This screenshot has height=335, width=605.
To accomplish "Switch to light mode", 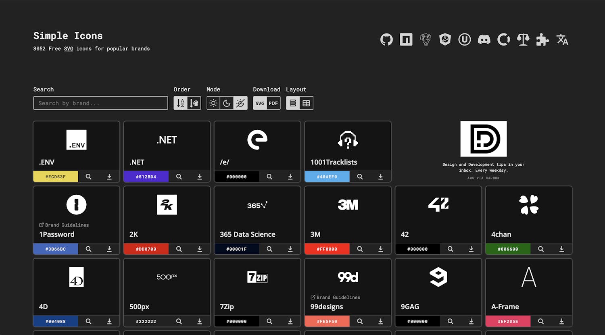I will click(x=213, y=103).
